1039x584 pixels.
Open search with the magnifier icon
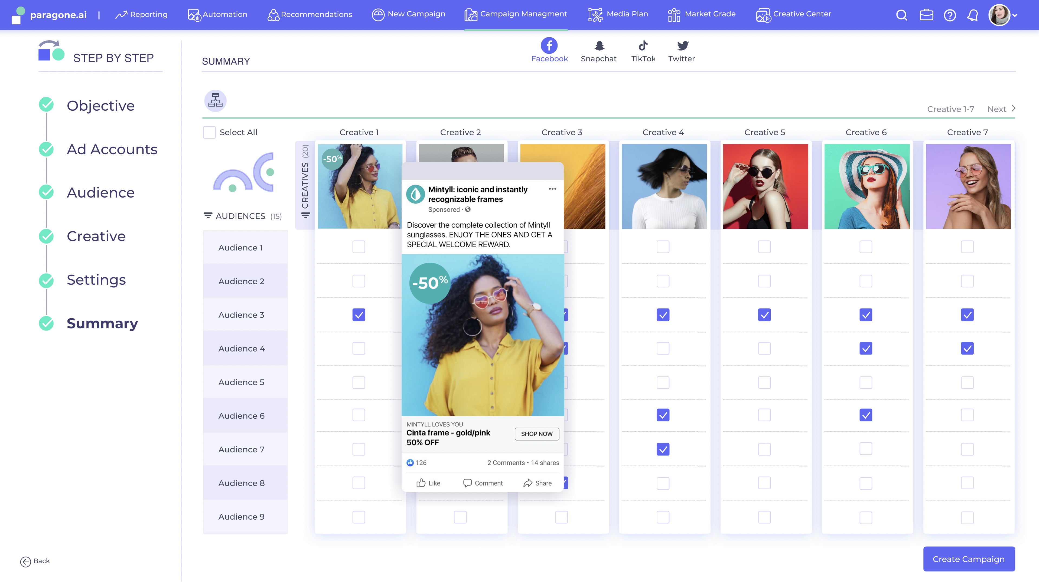tap(901, 15)
